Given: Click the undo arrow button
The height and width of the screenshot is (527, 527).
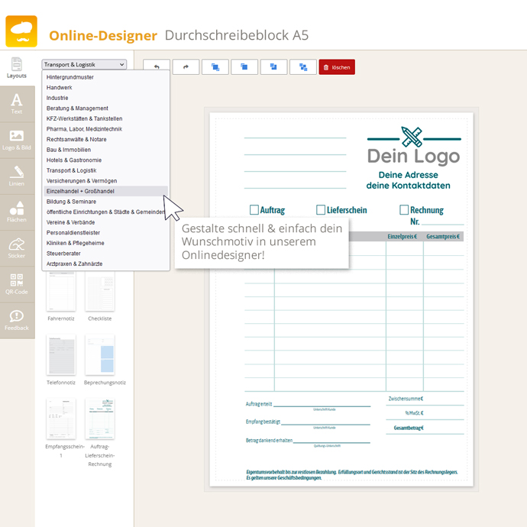Looking at the screenshot, I should 157,67.
